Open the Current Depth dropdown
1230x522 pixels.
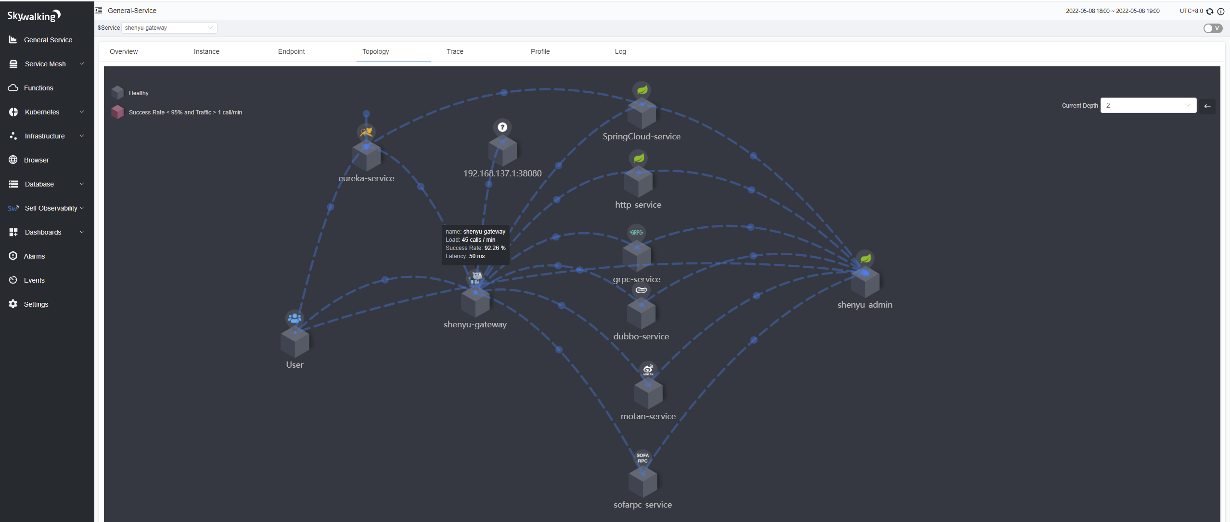point(1148,105)
